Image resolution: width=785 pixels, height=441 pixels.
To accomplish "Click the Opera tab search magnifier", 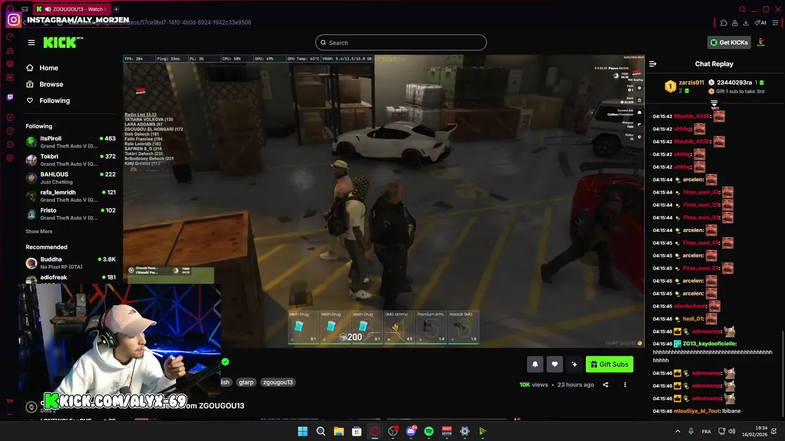I will pos(742,9).
